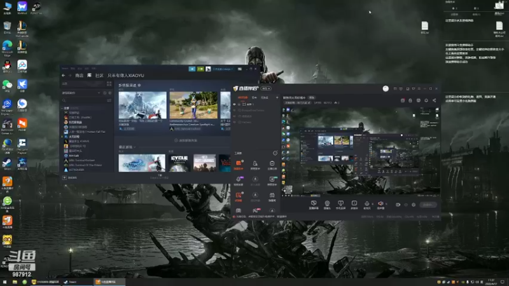509x286 pixels.
Task: Click the bell notification icon in the streaming app
Action: click(426, 100)
